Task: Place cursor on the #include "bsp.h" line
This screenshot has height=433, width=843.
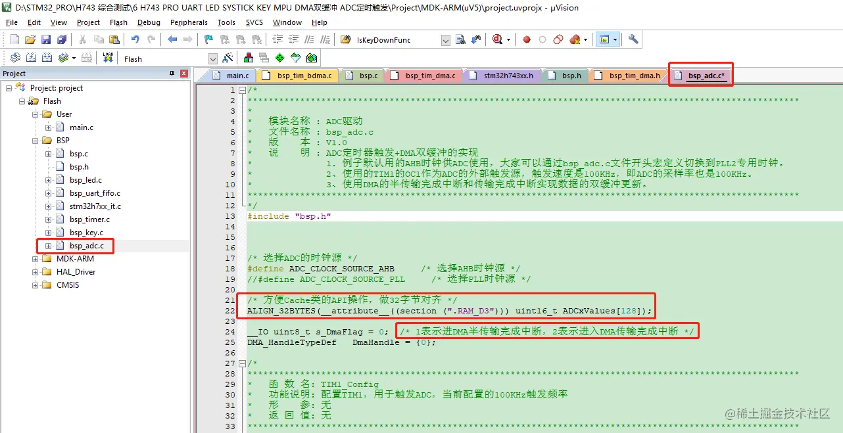Action: pos(289,216)
